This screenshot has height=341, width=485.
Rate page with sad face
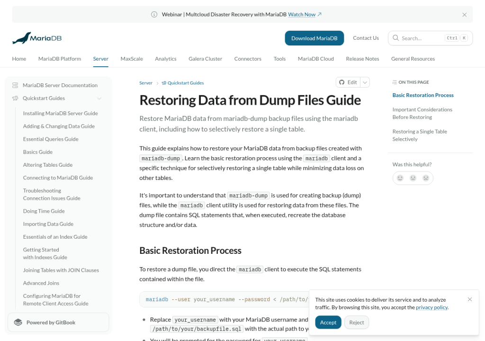pyautogui.click(x=426, y=178)
